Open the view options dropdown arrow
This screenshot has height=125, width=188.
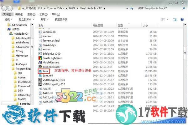coord(168,19)
